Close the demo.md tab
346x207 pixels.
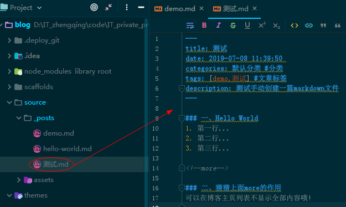click(202, 8)
